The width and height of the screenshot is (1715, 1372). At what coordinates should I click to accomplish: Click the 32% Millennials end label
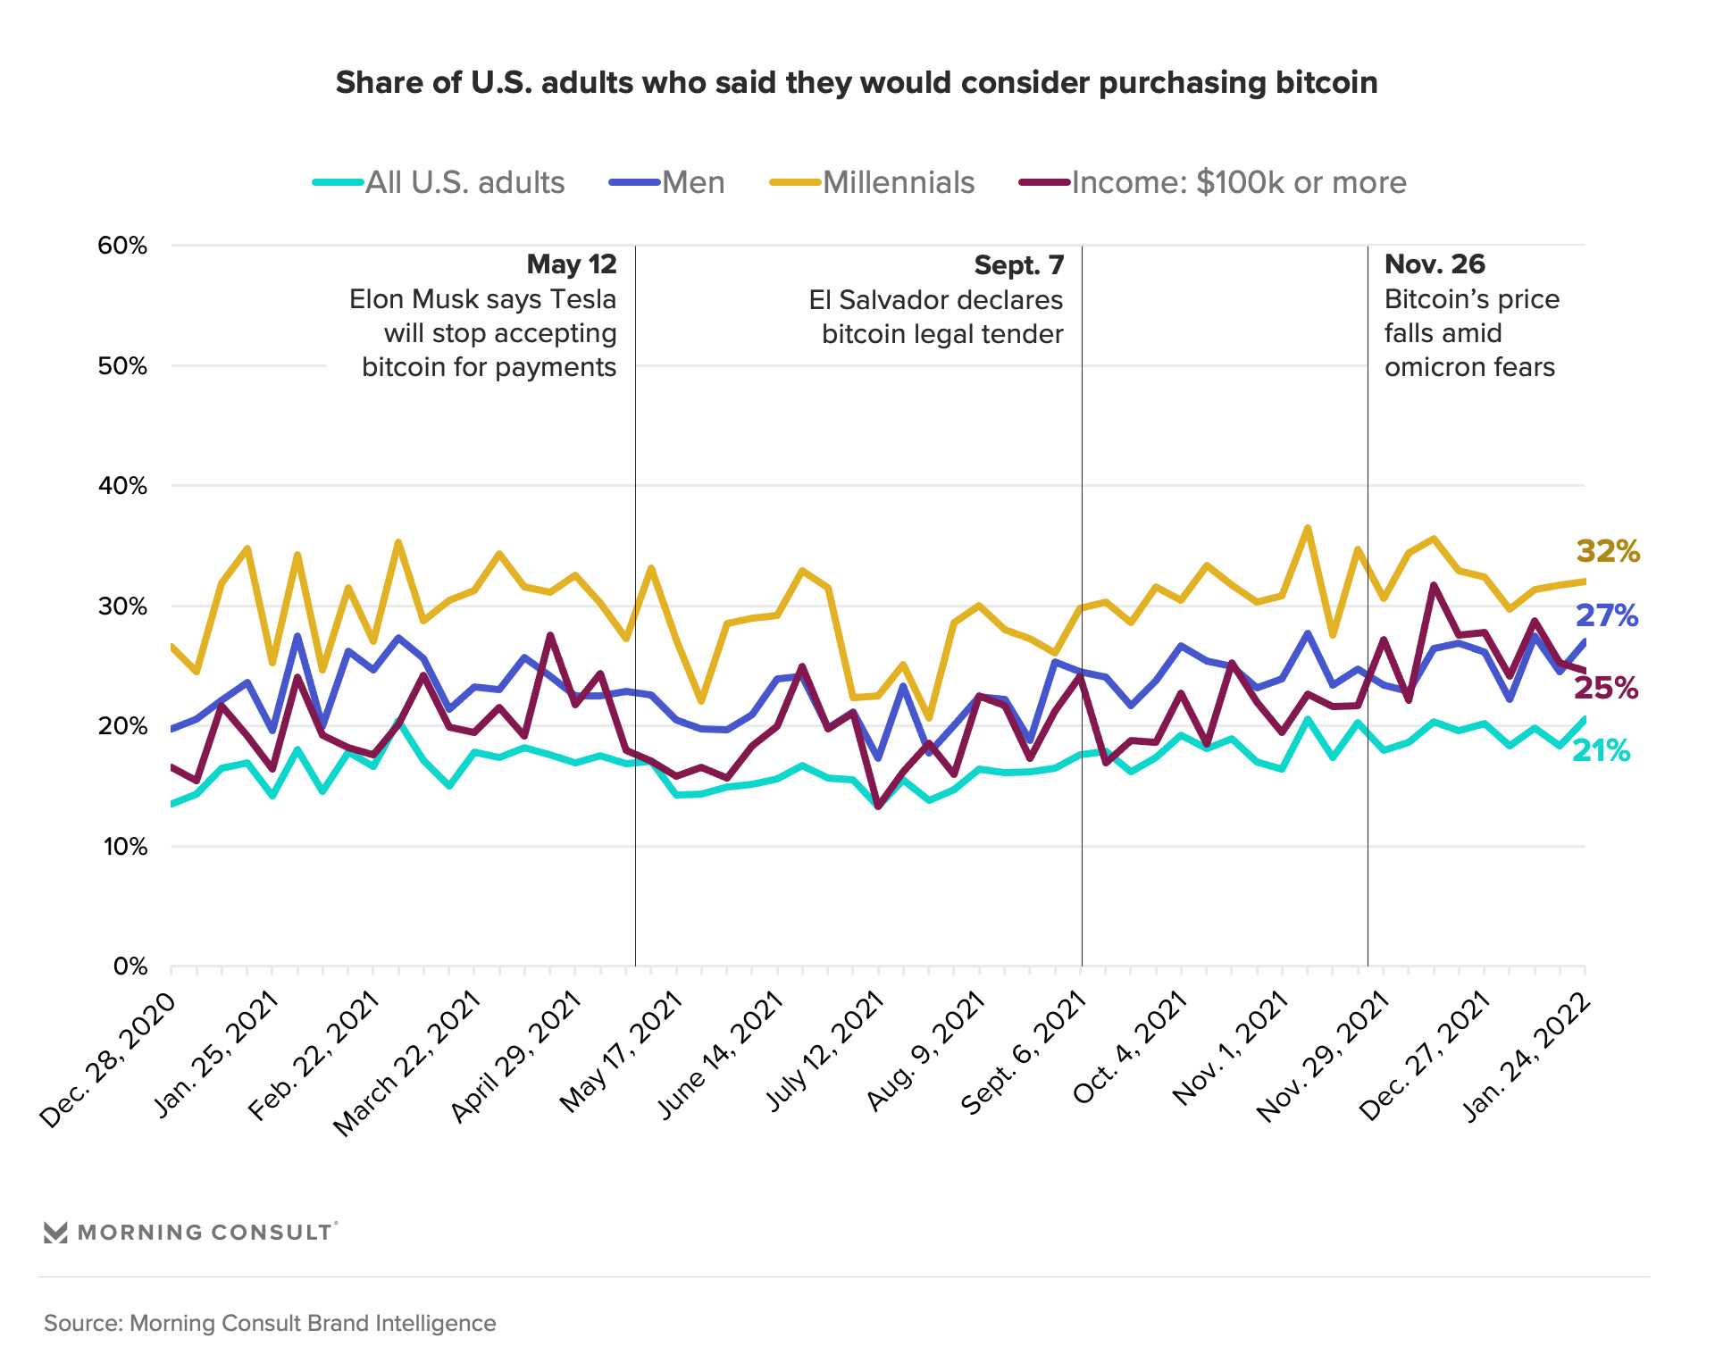point(1608,551)
